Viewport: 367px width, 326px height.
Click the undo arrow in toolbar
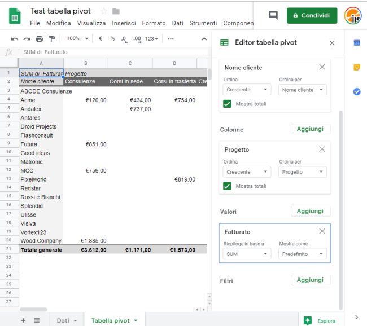pos(15,39)
